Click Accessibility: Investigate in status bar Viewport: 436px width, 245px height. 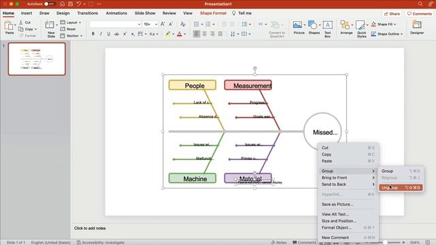100,242
